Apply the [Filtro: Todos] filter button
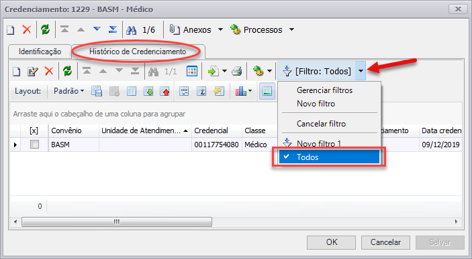The height and width of the screenshot is (259, 472). click(x=316, y=71)
